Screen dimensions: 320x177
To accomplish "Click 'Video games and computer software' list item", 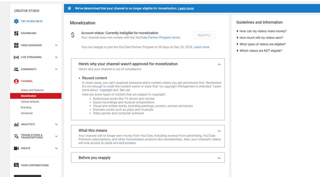I will point(118,113).
